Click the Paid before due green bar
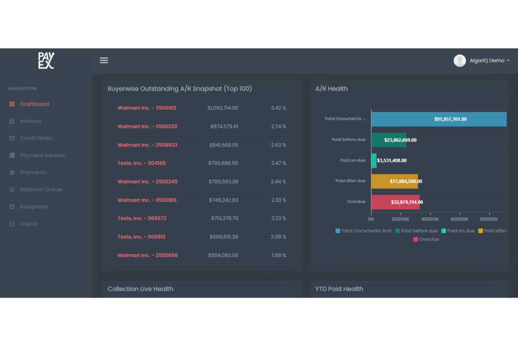 (389, 140)
